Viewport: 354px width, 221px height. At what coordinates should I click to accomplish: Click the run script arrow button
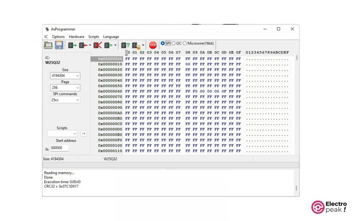pos(83,134)
